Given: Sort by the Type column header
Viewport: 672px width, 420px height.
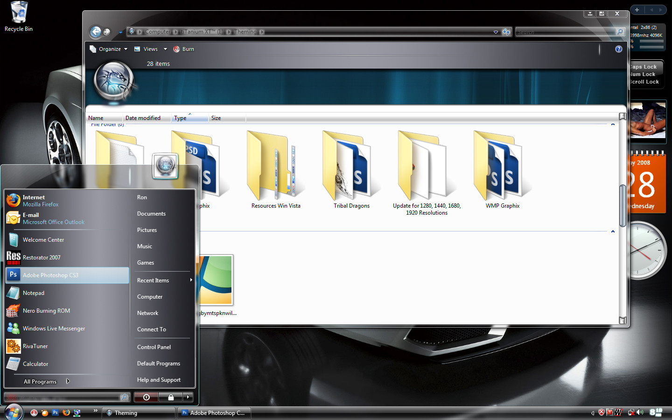Looking at the screenshot, I should (x=190, y=118).
